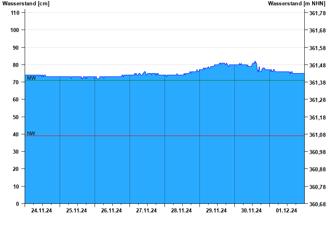329x226 pixels.
Task: Select the 60 value on left axis
Action: (16, 99)
